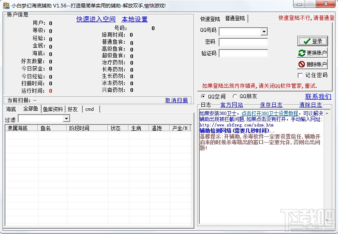
Task: Focus the 密码 password field
Action: point(243,42)
